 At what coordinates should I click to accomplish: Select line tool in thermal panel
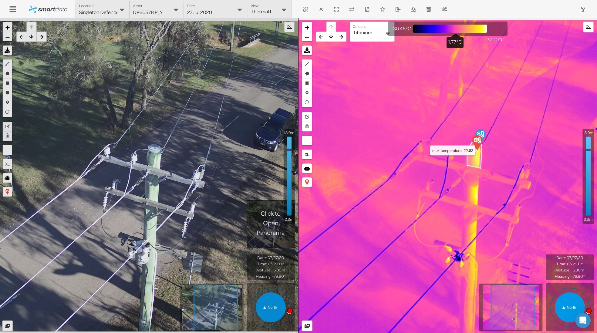click(307, 64)
